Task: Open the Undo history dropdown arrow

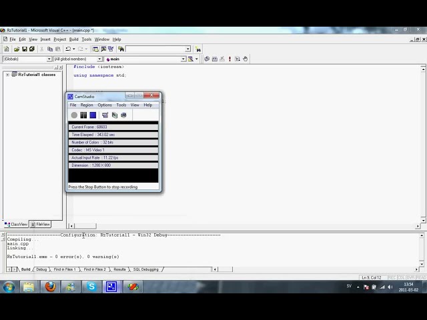Action: click(x=74, y=49)
